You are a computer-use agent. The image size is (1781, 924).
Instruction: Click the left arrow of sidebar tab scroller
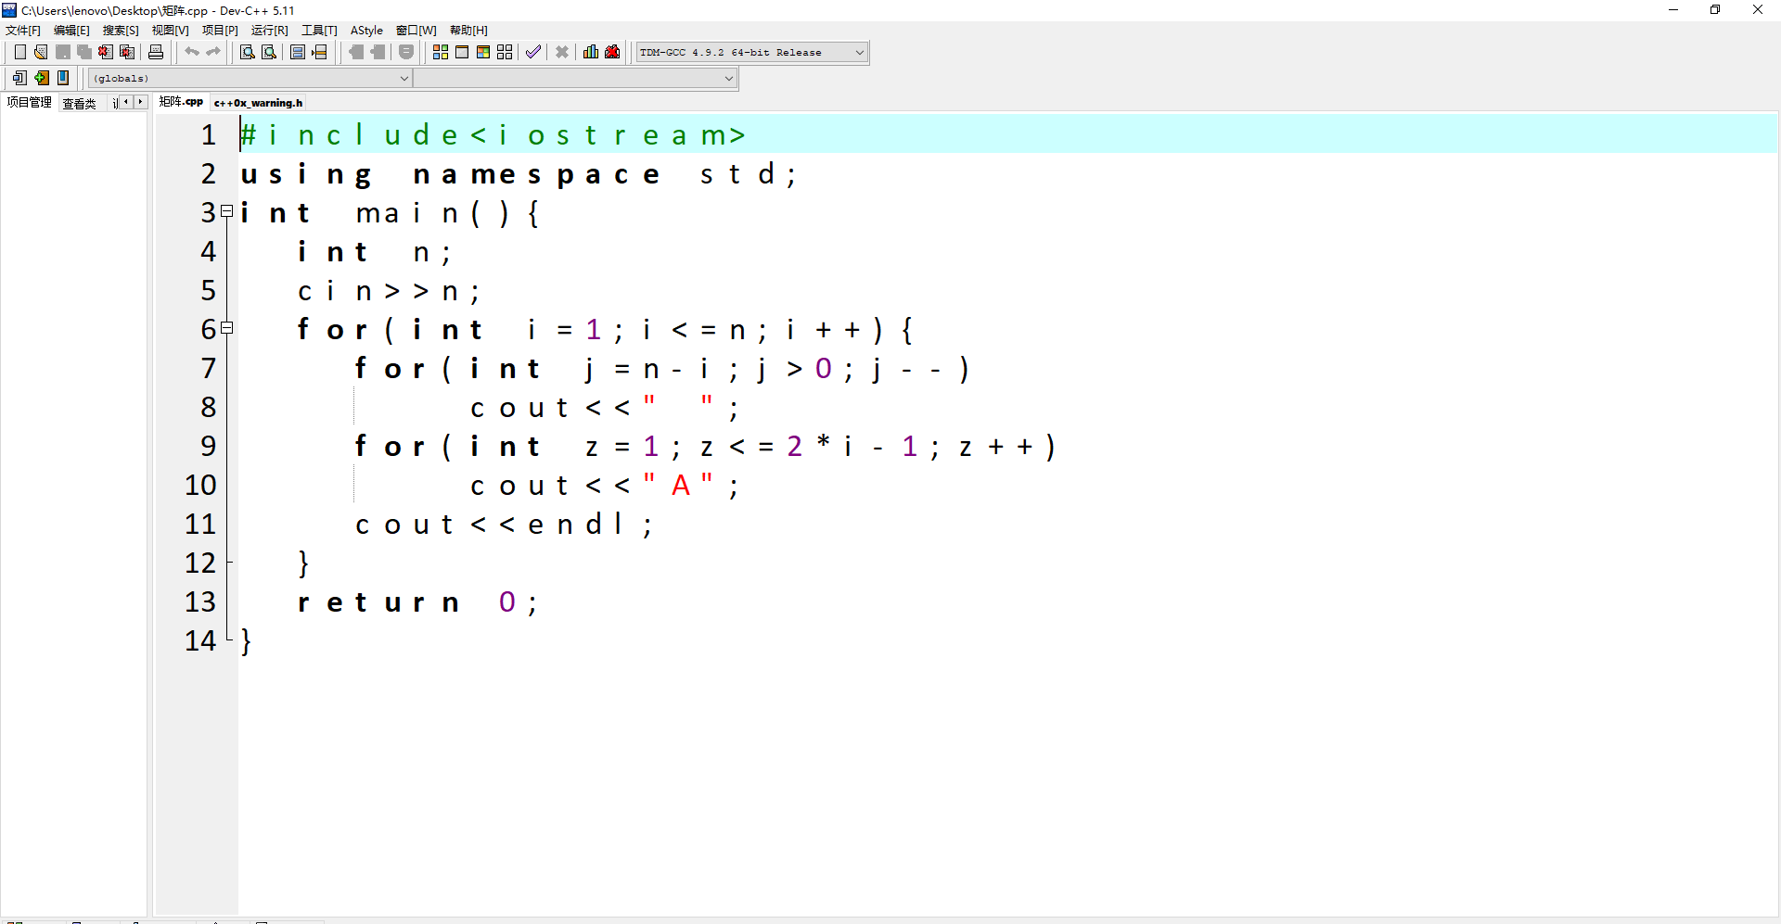coord(126,102)
